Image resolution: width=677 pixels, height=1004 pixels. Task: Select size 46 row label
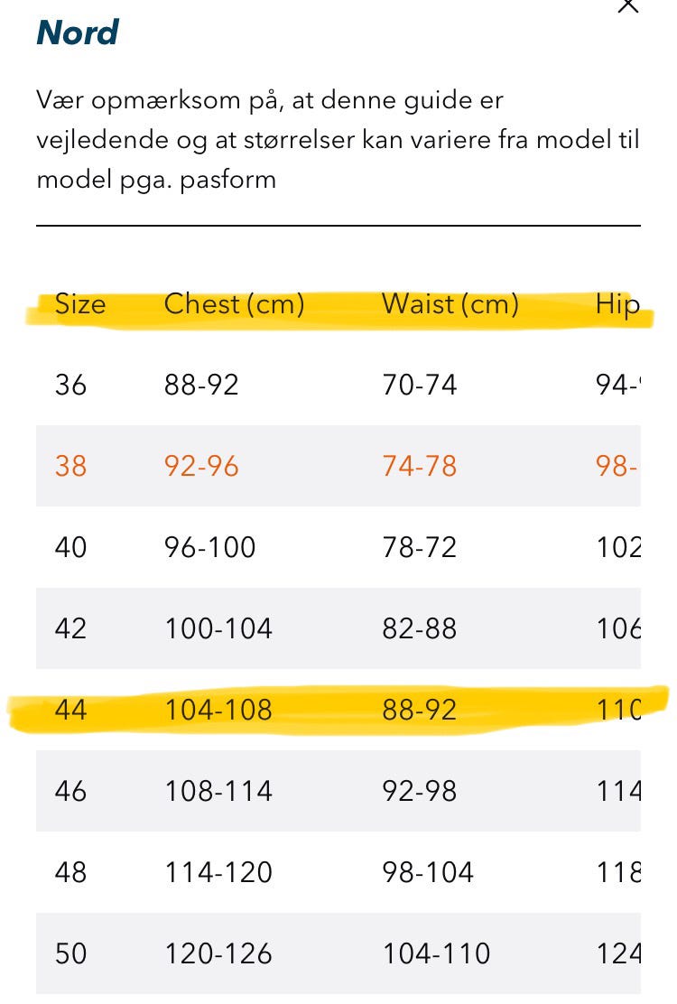tap(70, 791)
